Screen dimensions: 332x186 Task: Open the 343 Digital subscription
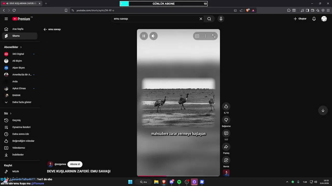point(20,54)
